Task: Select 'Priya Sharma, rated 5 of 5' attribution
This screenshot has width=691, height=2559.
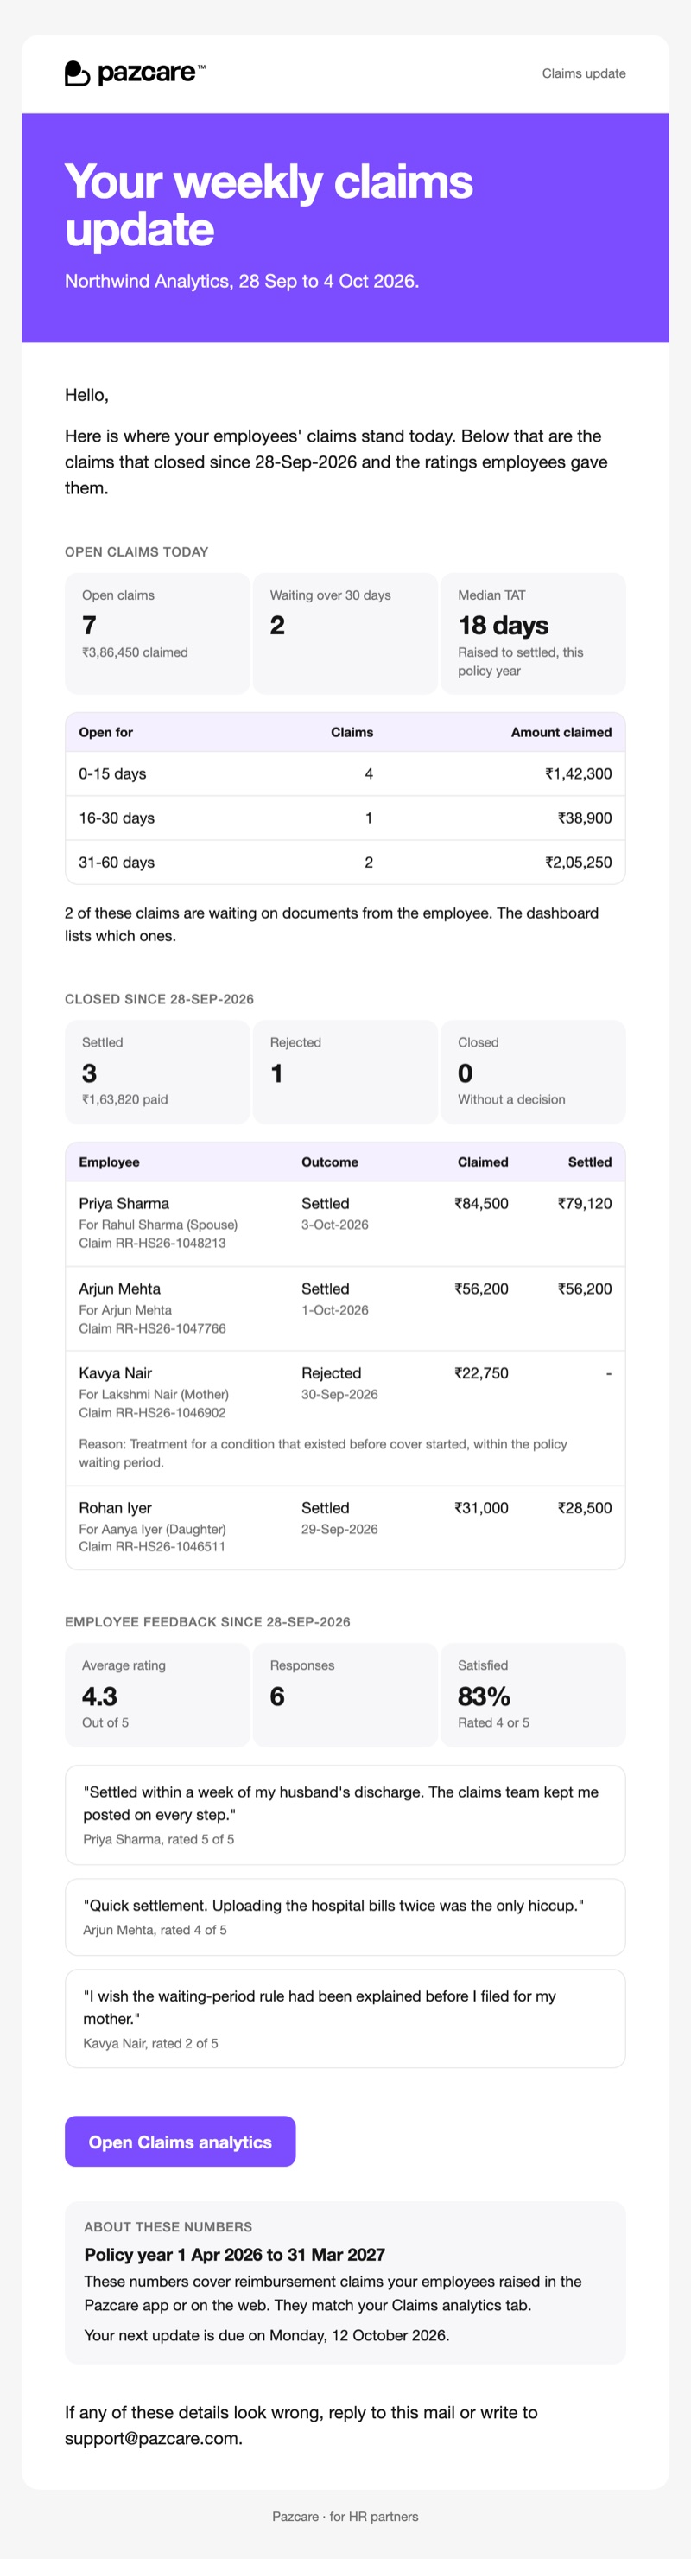Action: 159,1840
